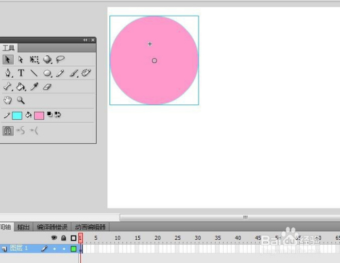Open the cyan stroke color swatch

point(17,116)
